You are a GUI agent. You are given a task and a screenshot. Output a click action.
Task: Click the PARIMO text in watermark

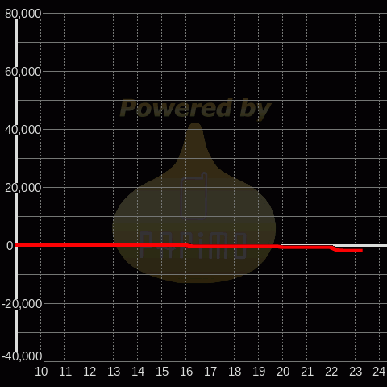[193, 246]
